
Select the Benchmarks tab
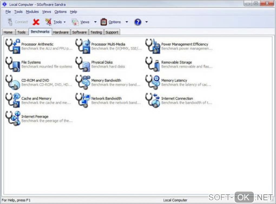[40, 32]
